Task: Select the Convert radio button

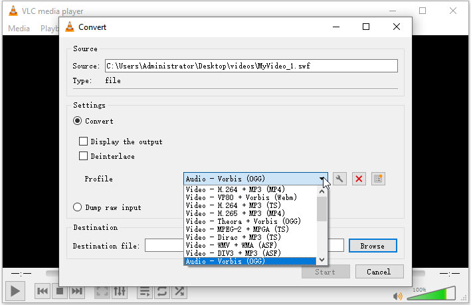Action: tap(77, 121)
